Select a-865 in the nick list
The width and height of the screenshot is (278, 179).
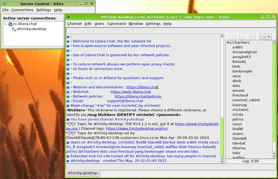coord(237,47)
